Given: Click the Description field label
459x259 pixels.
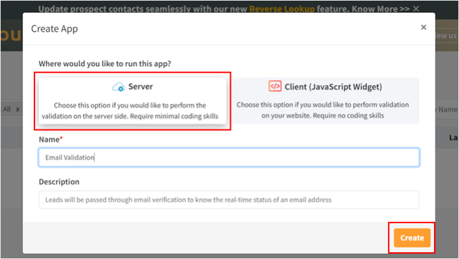Looking at the screenshot, I should 59,181.
